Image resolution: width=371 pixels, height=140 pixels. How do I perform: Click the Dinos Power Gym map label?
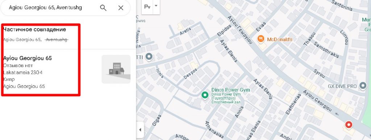230,90
